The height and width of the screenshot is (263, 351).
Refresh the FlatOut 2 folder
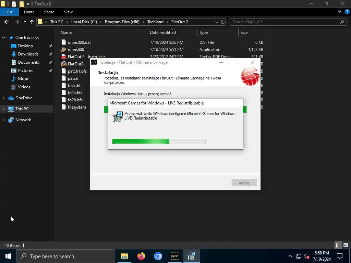[223, 22]
